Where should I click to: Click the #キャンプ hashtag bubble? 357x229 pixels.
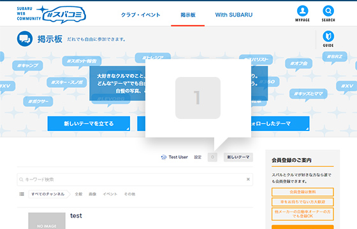27,66
